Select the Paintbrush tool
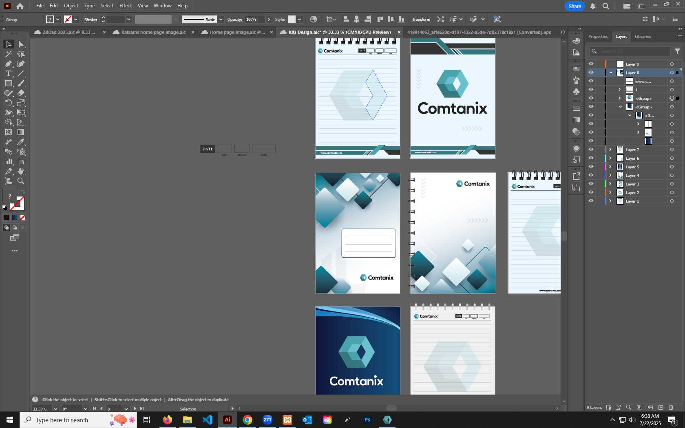 point(21,83)
